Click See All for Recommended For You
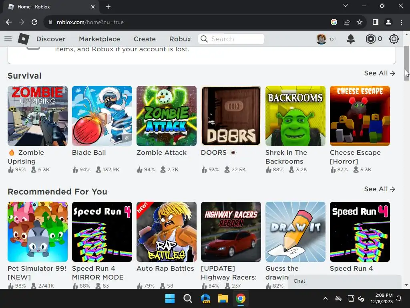The width and height of the screenshot is (410, 308). 380,189
